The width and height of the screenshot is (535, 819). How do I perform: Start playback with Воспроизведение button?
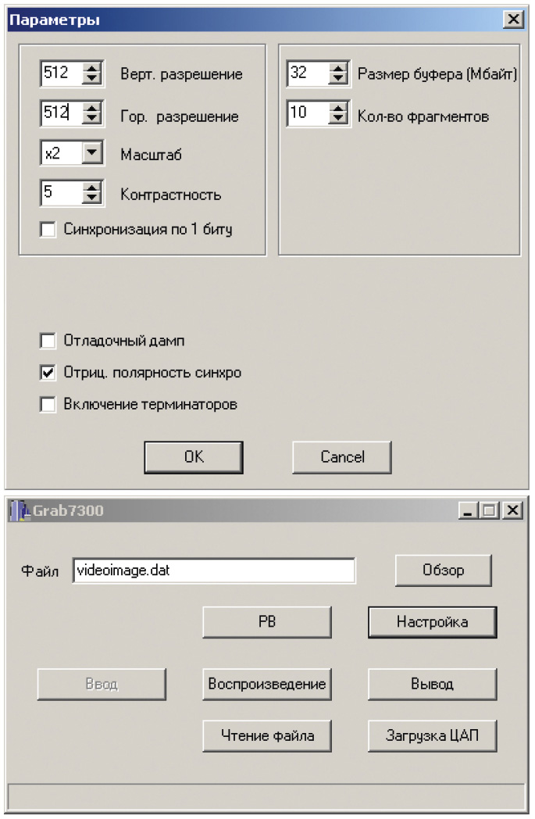pos(266,685)
